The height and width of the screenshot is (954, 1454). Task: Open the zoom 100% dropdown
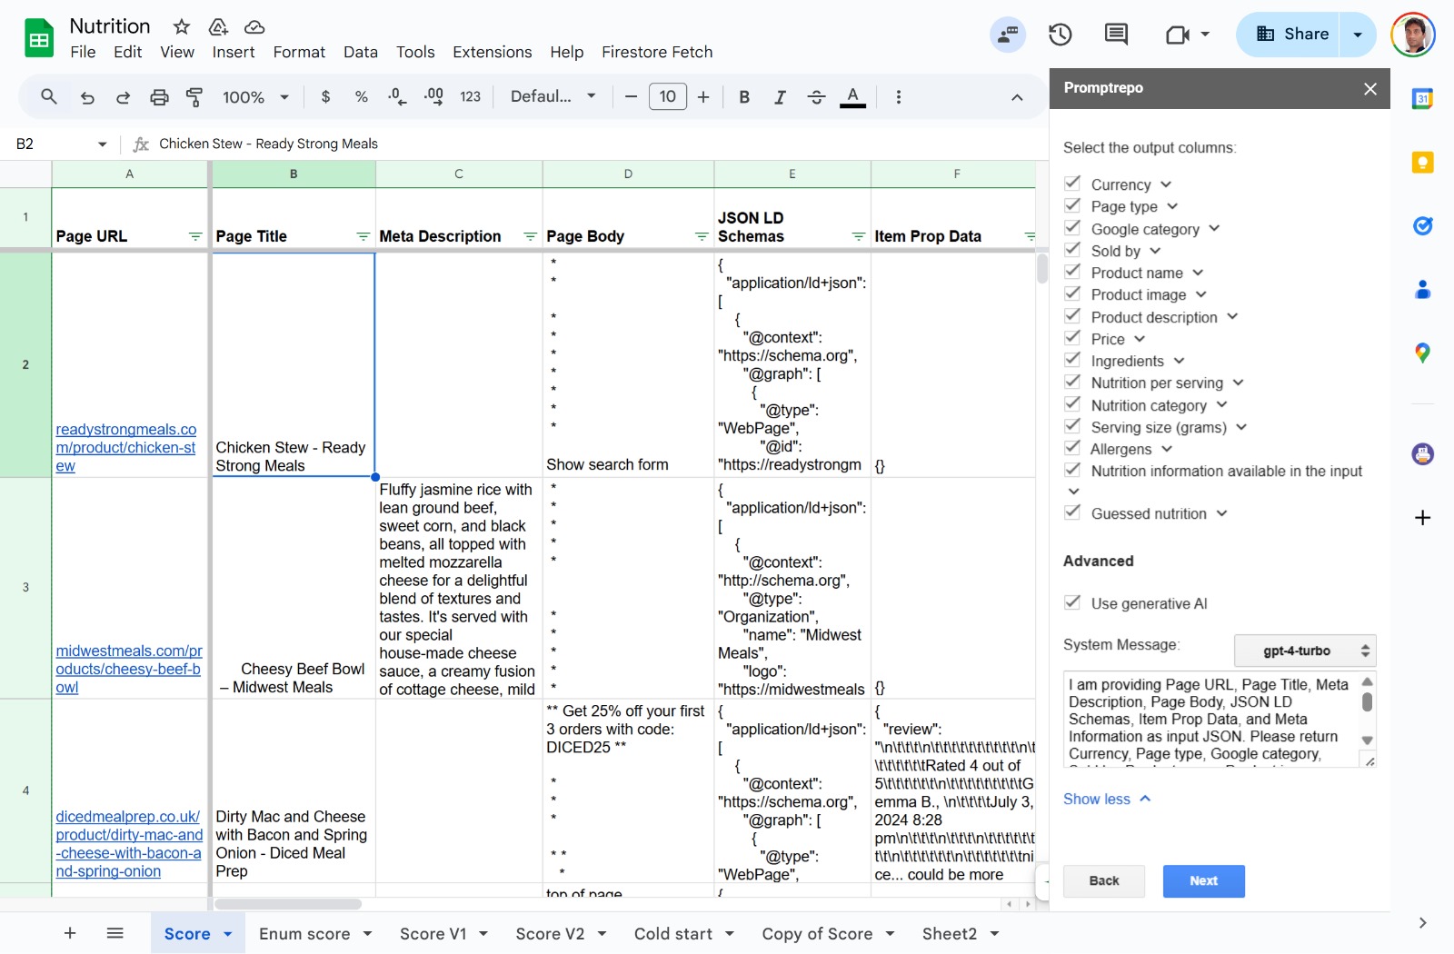(x=255, y=97)
